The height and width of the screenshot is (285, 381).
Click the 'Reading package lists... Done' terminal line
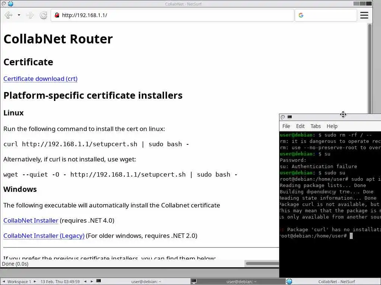[x=323, y=186]
